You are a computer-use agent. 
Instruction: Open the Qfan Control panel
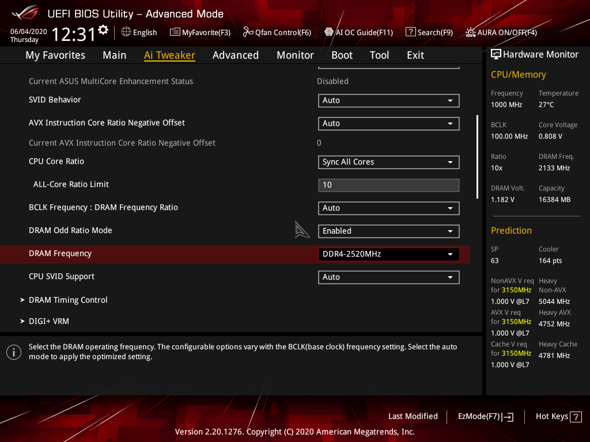pos(277,32)
